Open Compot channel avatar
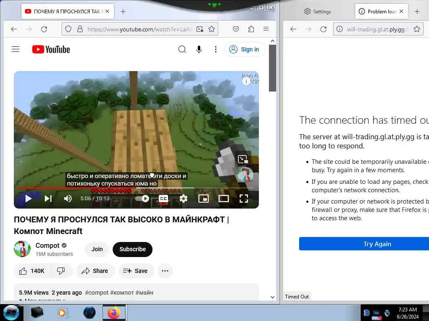Viewport: 429px width, 321px height. (x=22, y=249)
